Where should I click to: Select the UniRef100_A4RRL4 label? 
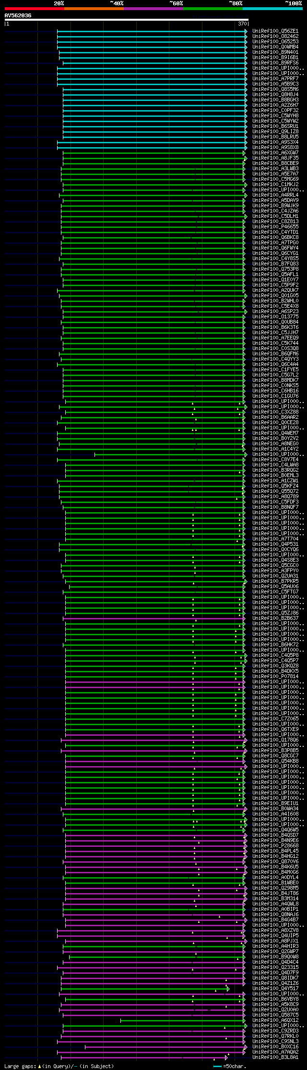(275, 195)
